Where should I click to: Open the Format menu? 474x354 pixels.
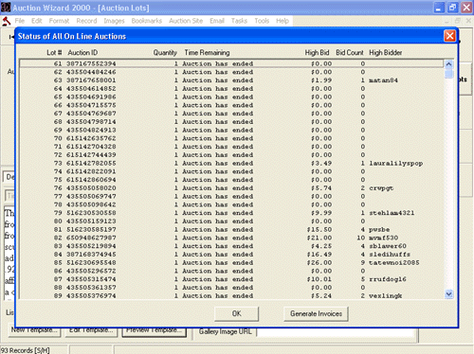(59, 21)
